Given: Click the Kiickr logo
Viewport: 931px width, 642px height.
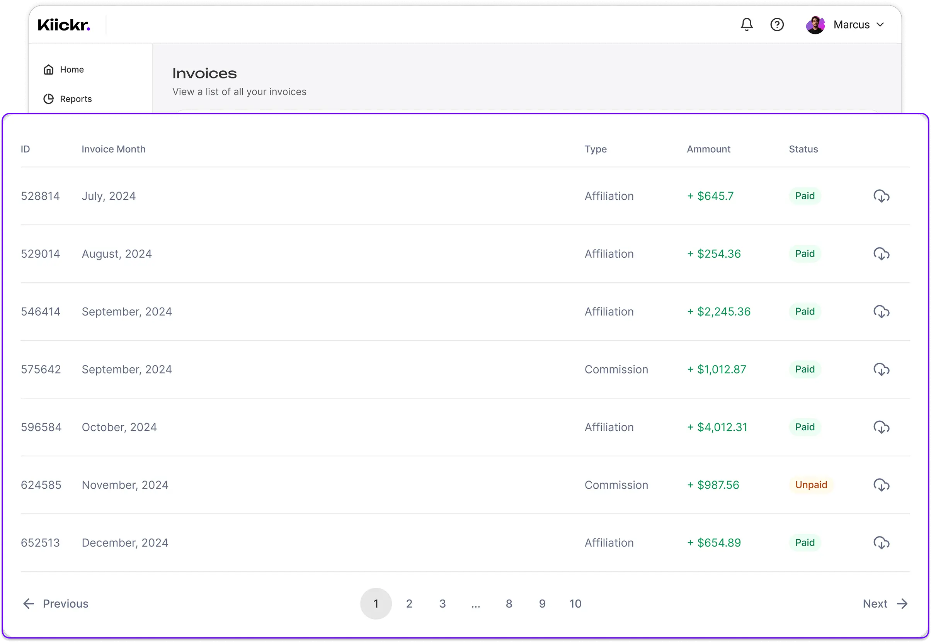Looking at the screenshot, I should pos(63,25).
